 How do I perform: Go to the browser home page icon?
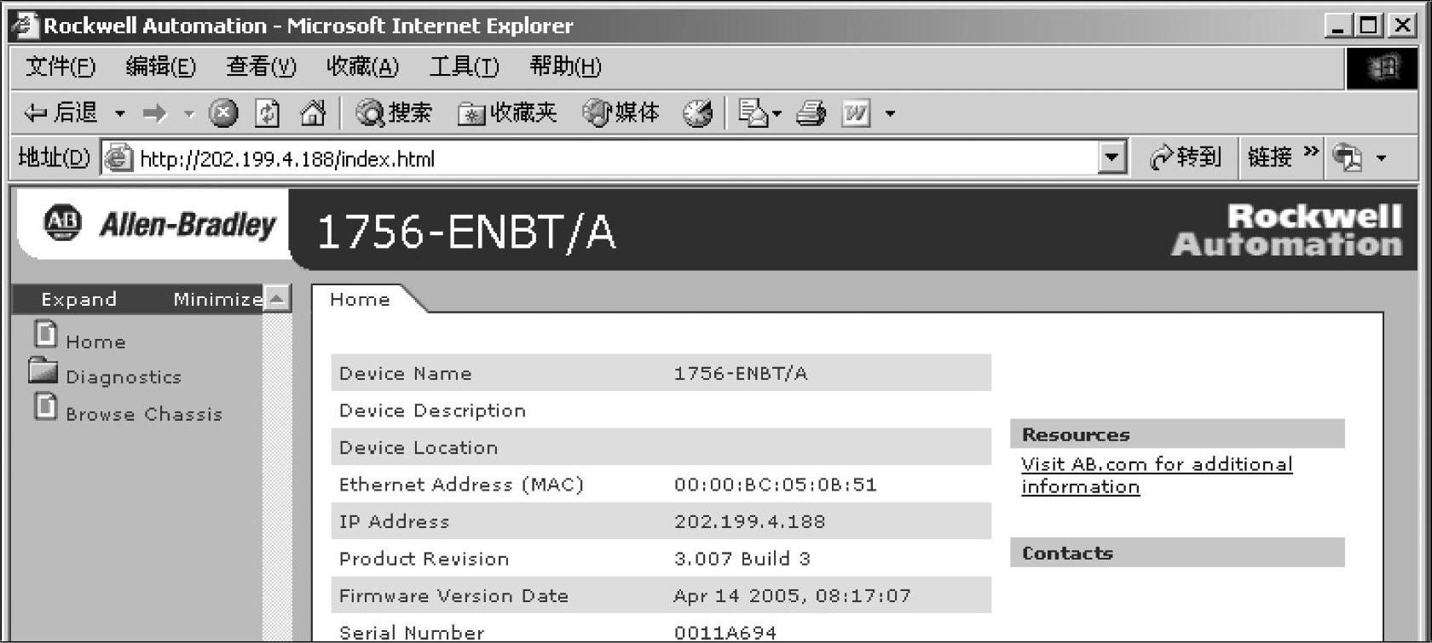(313, 113)
